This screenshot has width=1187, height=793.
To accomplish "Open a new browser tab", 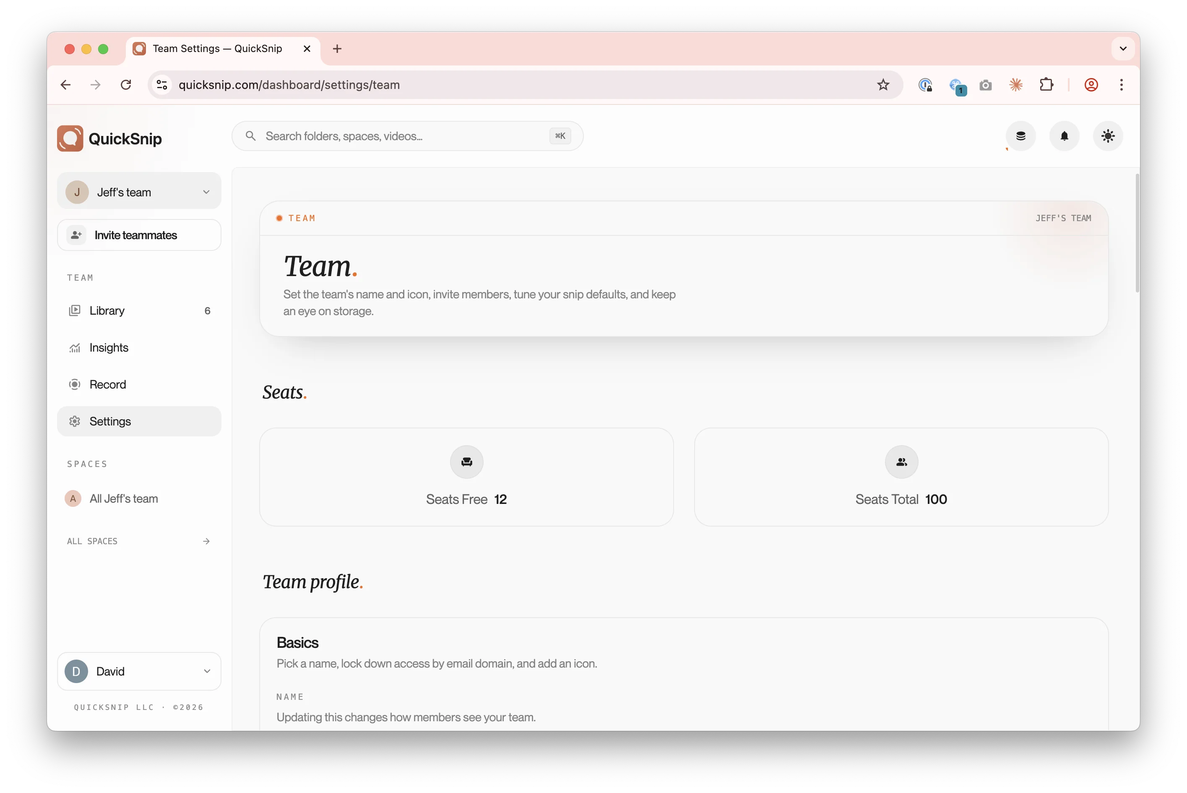I will [337, 49].
